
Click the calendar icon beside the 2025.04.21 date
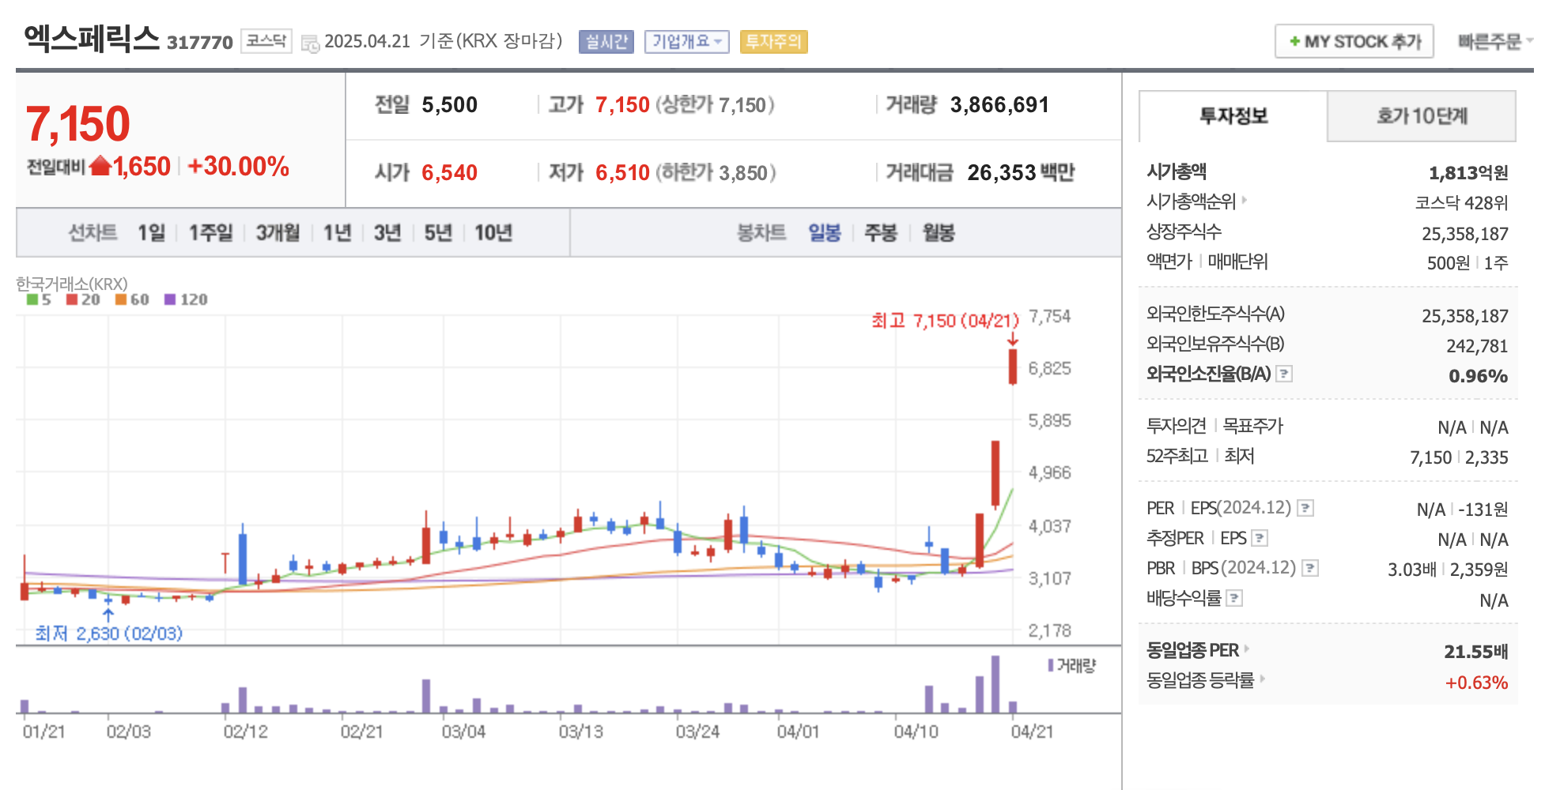(x=311, y=43)
